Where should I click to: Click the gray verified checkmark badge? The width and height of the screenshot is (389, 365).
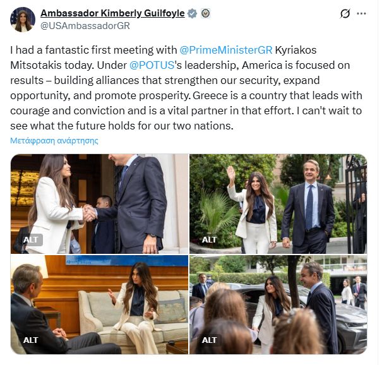(x=193, y=13)
